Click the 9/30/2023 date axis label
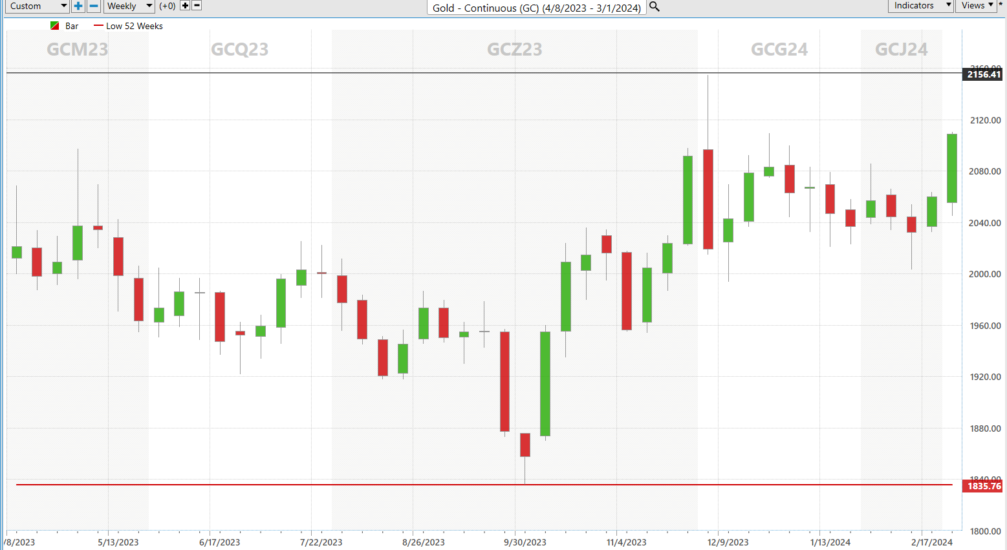This screenshot has width=1007, height=550. [525, 542]
